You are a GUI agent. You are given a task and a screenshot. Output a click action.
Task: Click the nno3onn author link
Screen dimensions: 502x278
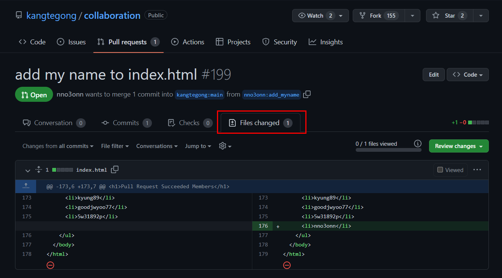(x=70, y=95)
